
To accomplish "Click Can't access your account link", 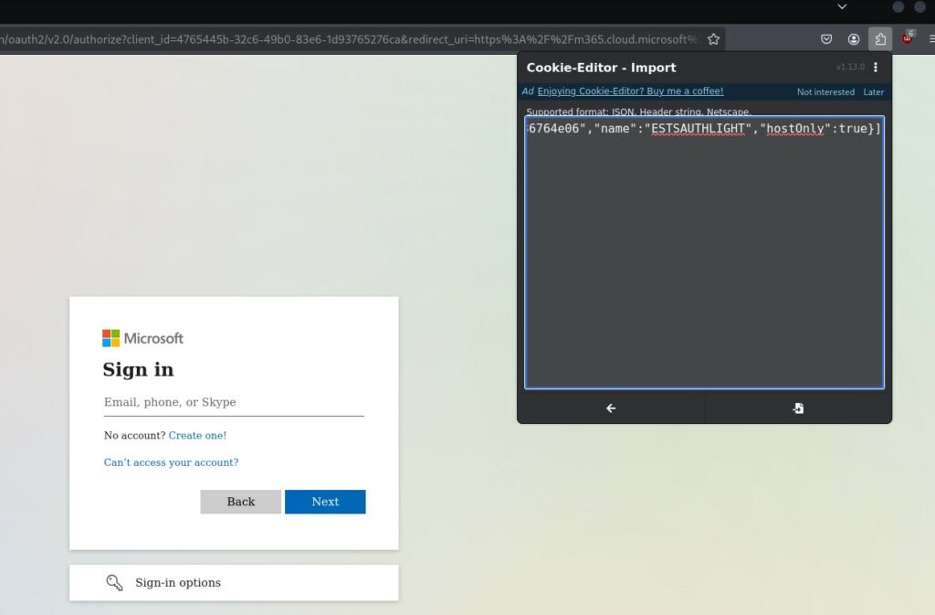I will (x=171, y=462).
